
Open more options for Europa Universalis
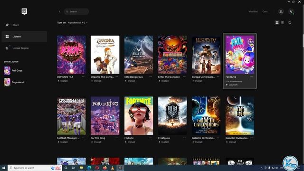(x=218, y=77)
